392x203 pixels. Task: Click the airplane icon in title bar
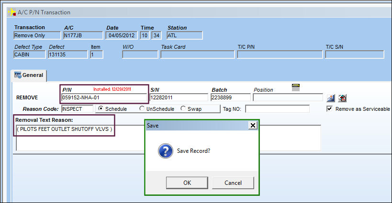(12, 12)
